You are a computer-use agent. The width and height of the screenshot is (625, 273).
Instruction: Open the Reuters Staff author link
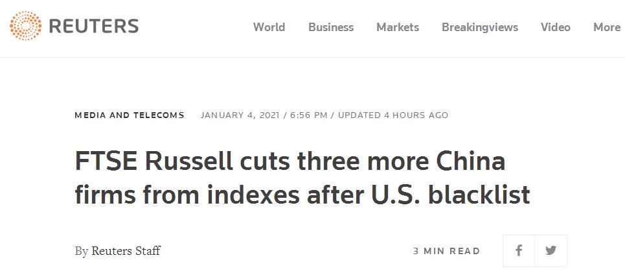[126, 251]
